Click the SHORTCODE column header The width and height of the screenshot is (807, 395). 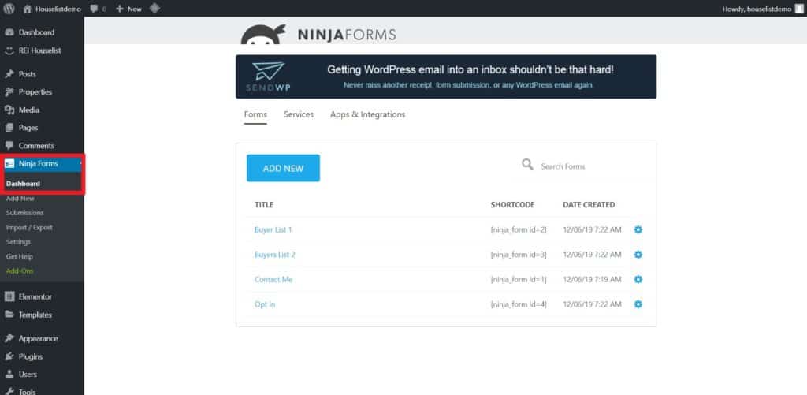pyautogui.click(x=512, y=205)
